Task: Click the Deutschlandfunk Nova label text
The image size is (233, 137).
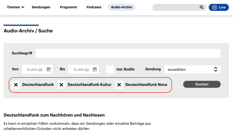Action: point(146,85)
